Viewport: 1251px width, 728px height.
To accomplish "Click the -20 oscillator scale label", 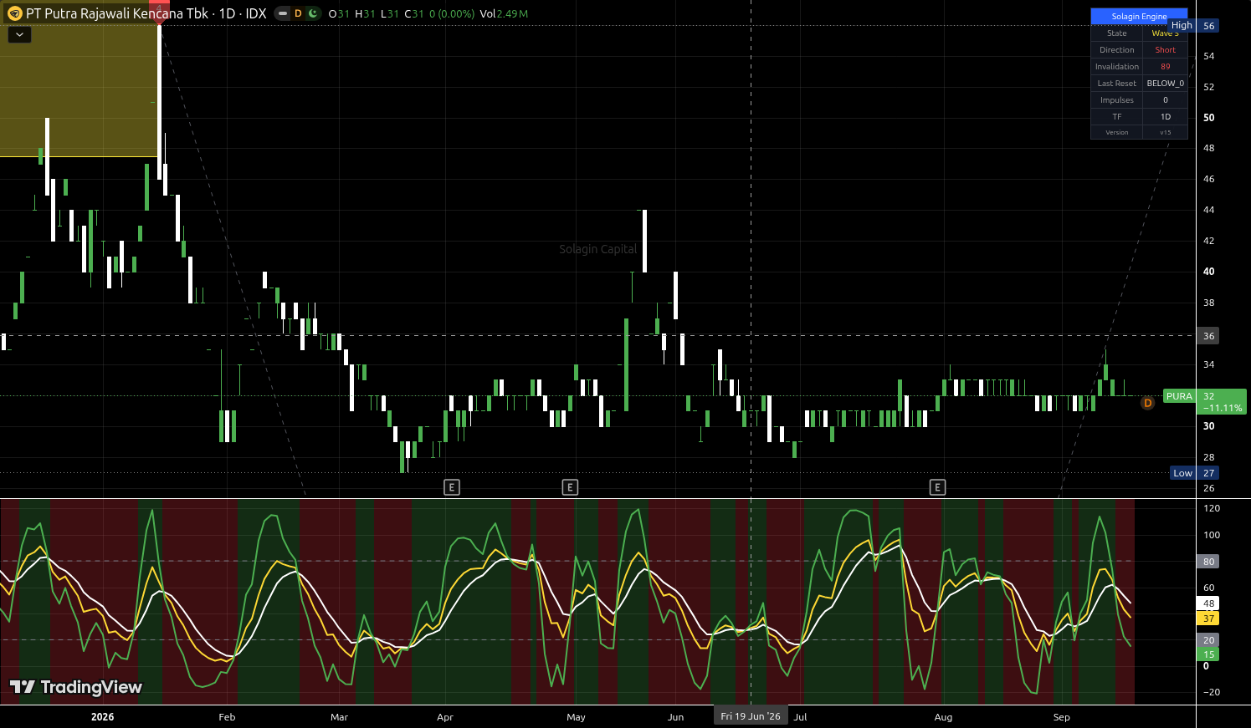I will [x=1211, y=692].
